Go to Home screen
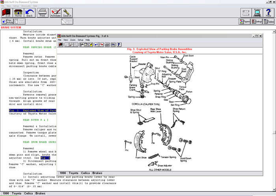The width and height of the screenshot is (276, 196). coord(18,13)
